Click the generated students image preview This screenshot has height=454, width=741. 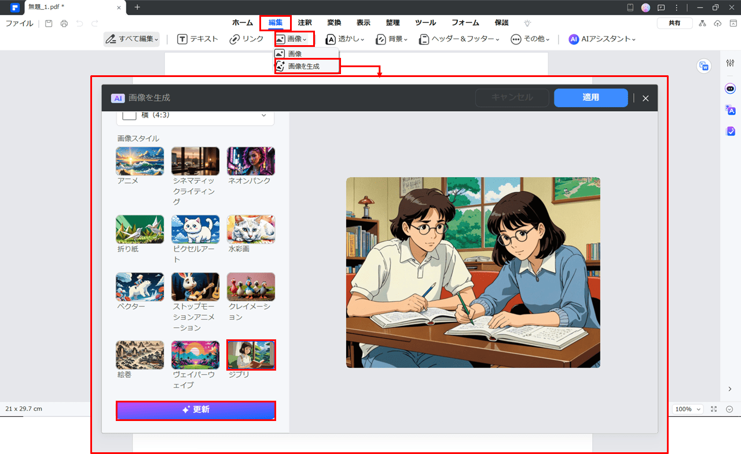point(473,272)
